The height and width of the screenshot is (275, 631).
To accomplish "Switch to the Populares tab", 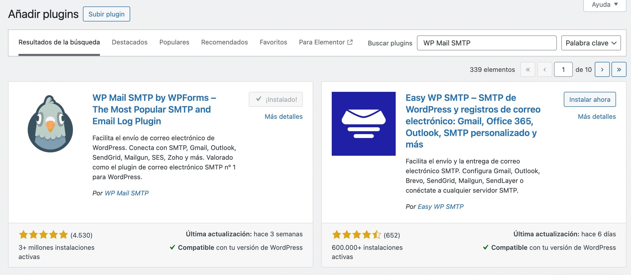I will point(174,42).
